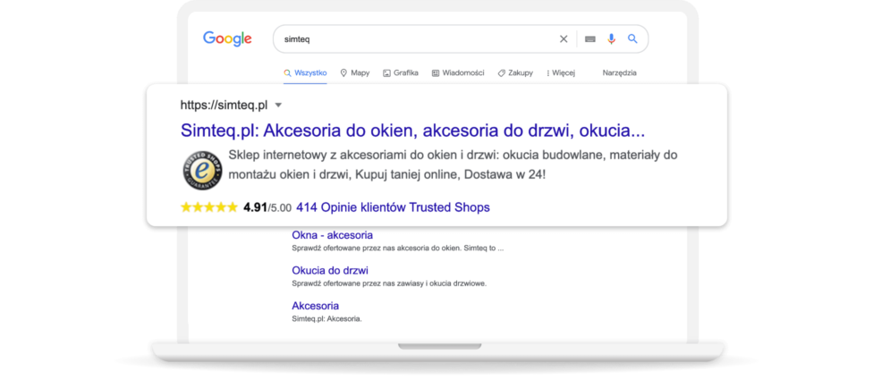This screenshot has width=873, height=380.
Task: Open the Akcesoria sitelink
Action: point(315,306)
